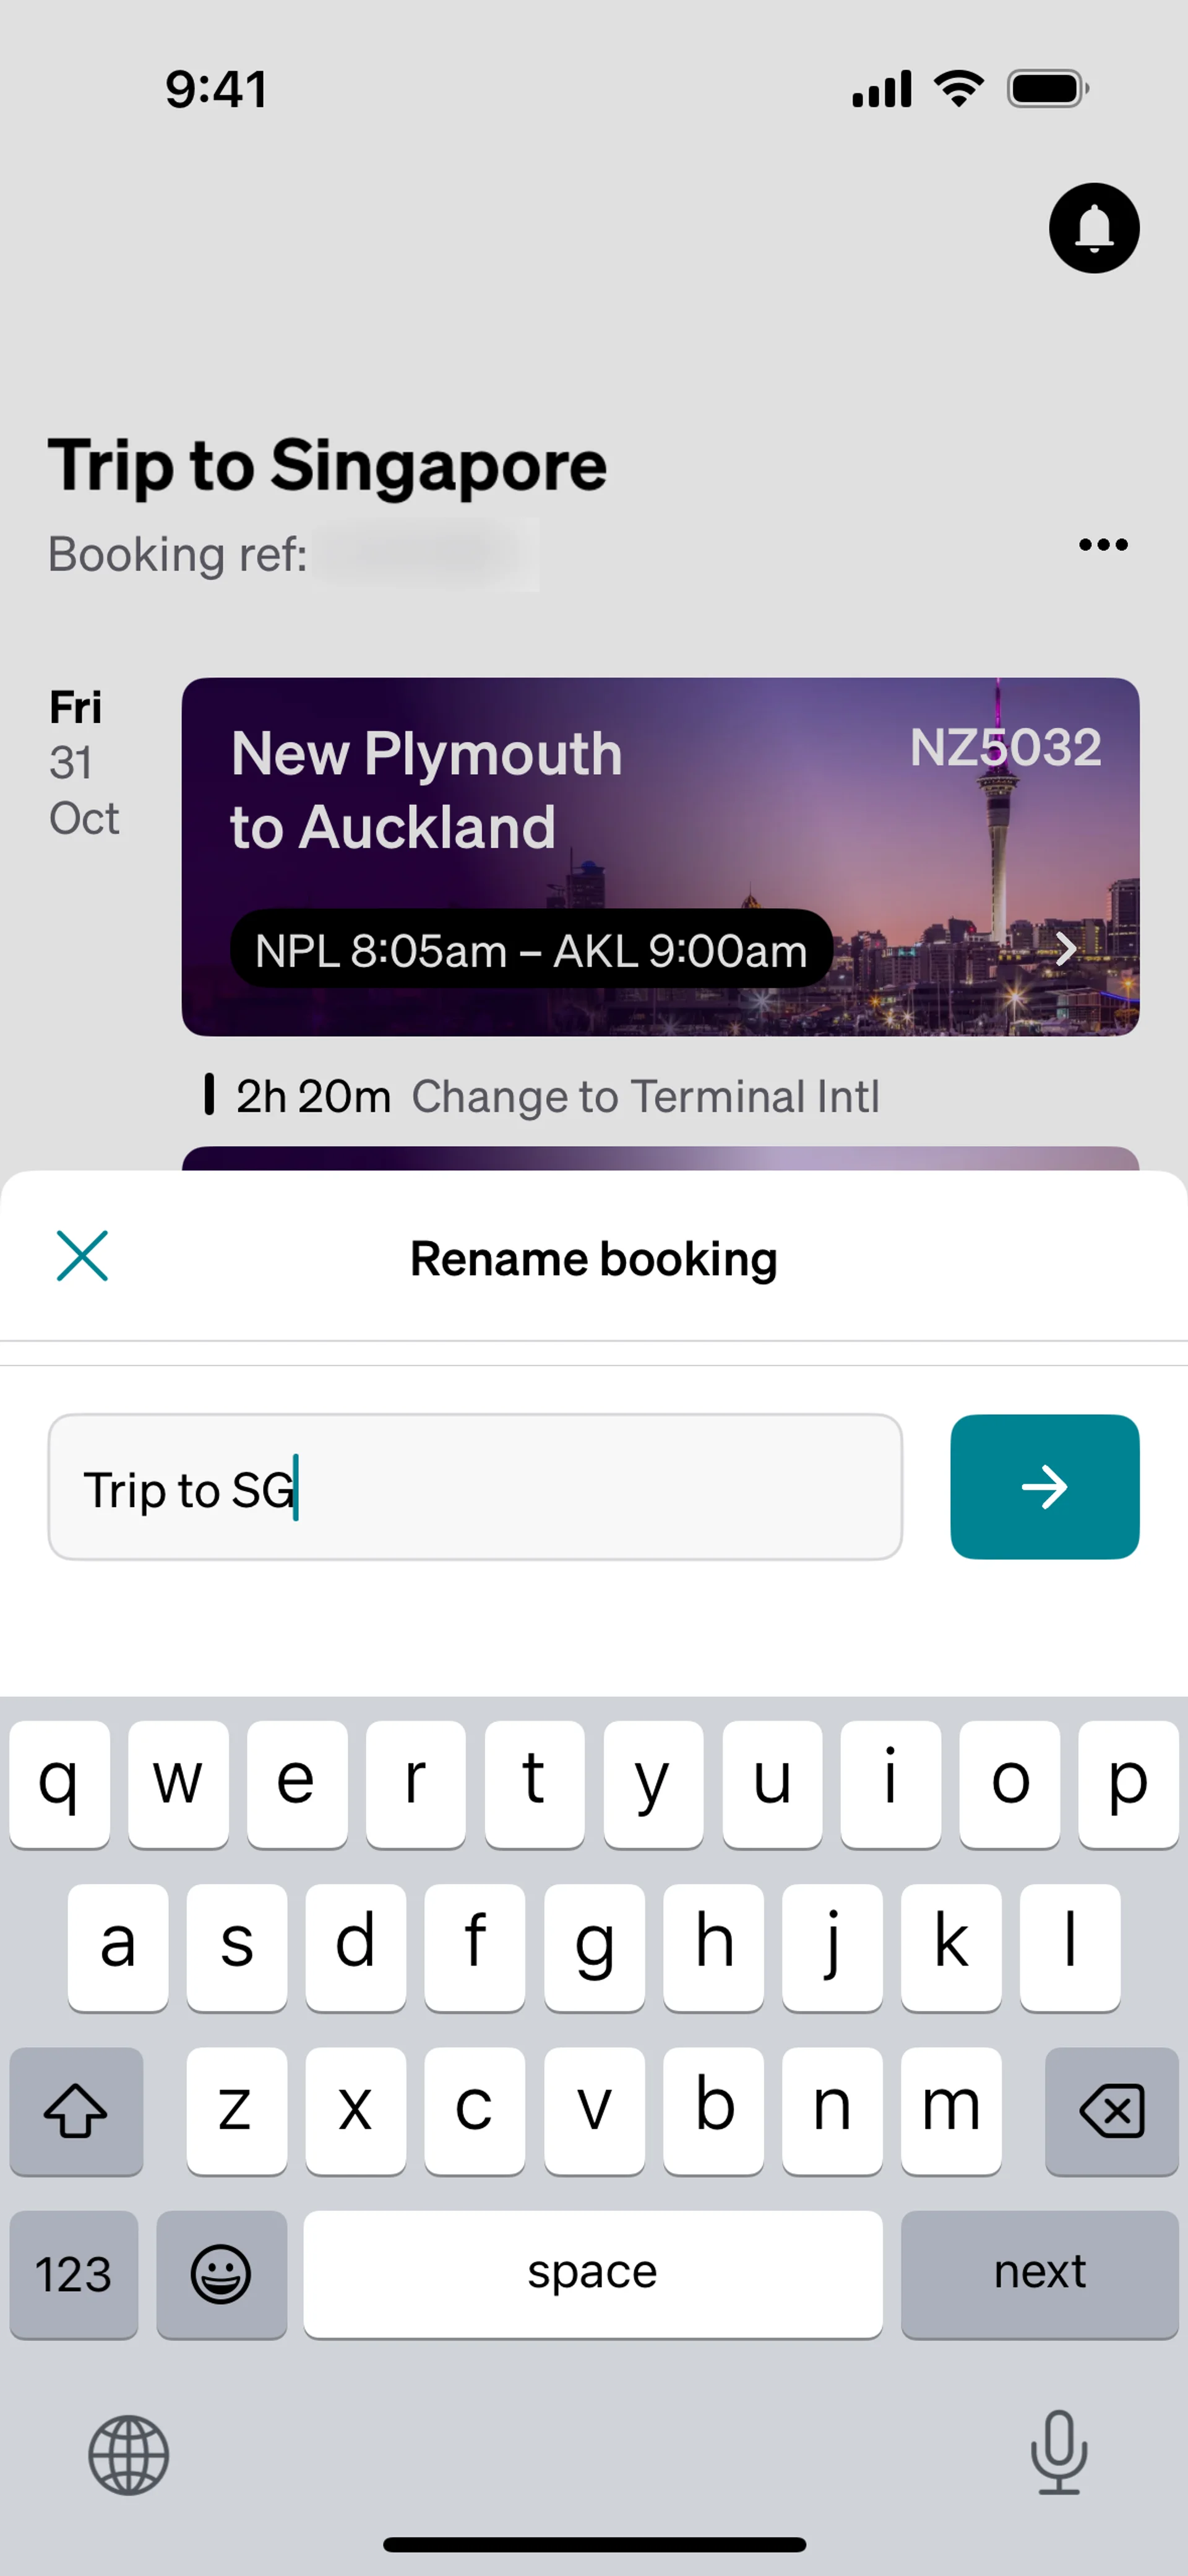Toggle the shift key on keyboard
Image resolution: width=1188 pixels, height=2576 pixels.
(76, 2110)
